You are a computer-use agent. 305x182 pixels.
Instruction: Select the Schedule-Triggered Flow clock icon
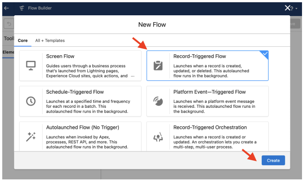(x=31, y=101)
